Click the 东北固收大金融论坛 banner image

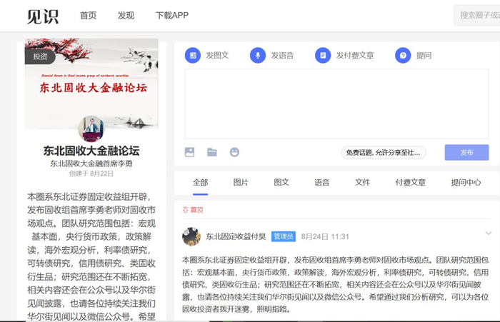(x=91, y=84)
